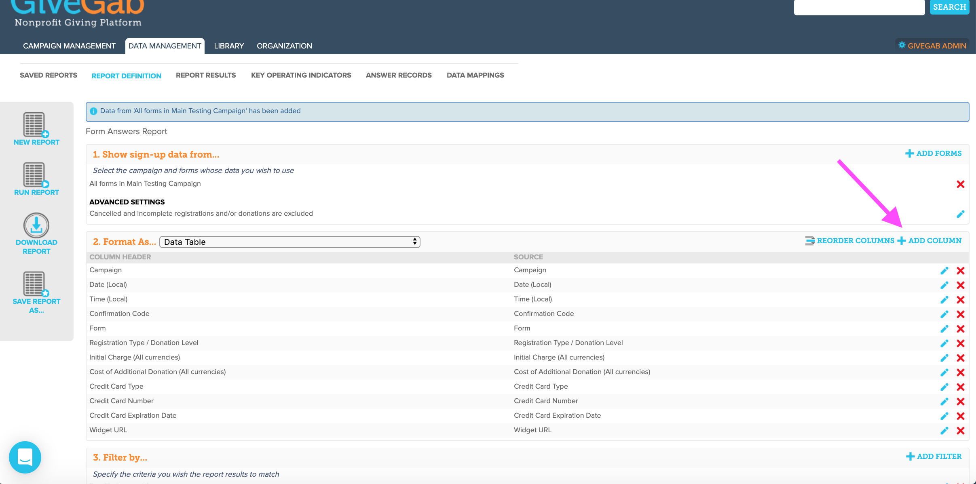The width and height of the screenshot is (976, 484).
Task: Edit the Confirmation Code column
Action: click(x=944, y=314)
